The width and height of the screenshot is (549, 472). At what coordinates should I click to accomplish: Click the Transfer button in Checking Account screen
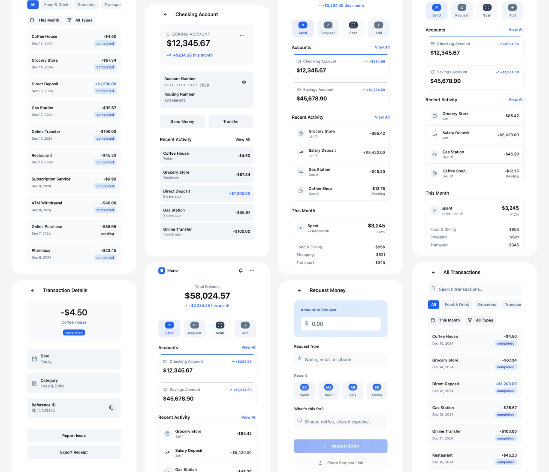click(x=231, y=122)
